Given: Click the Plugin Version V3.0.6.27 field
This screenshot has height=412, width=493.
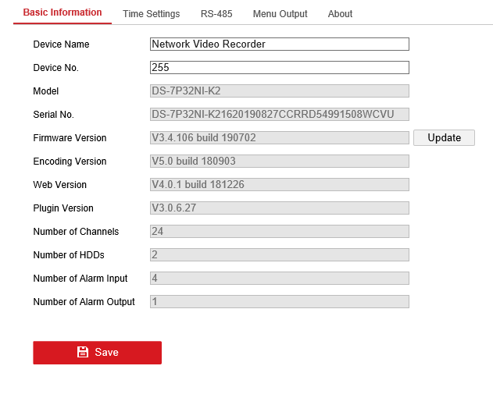Looking at the screenshot, I should pos(279,208).
